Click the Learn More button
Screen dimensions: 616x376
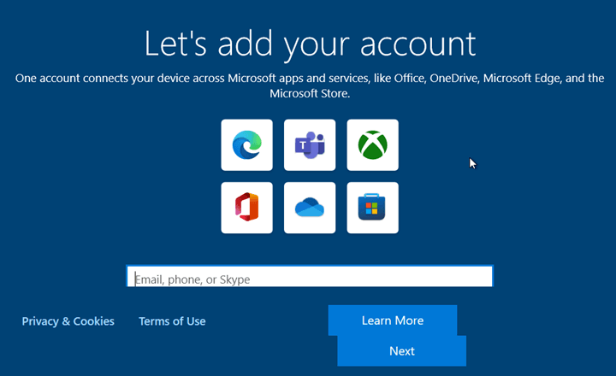tap(393, 320)
